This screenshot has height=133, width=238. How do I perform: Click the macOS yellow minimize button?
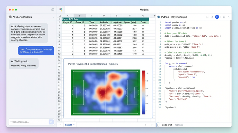13,10
